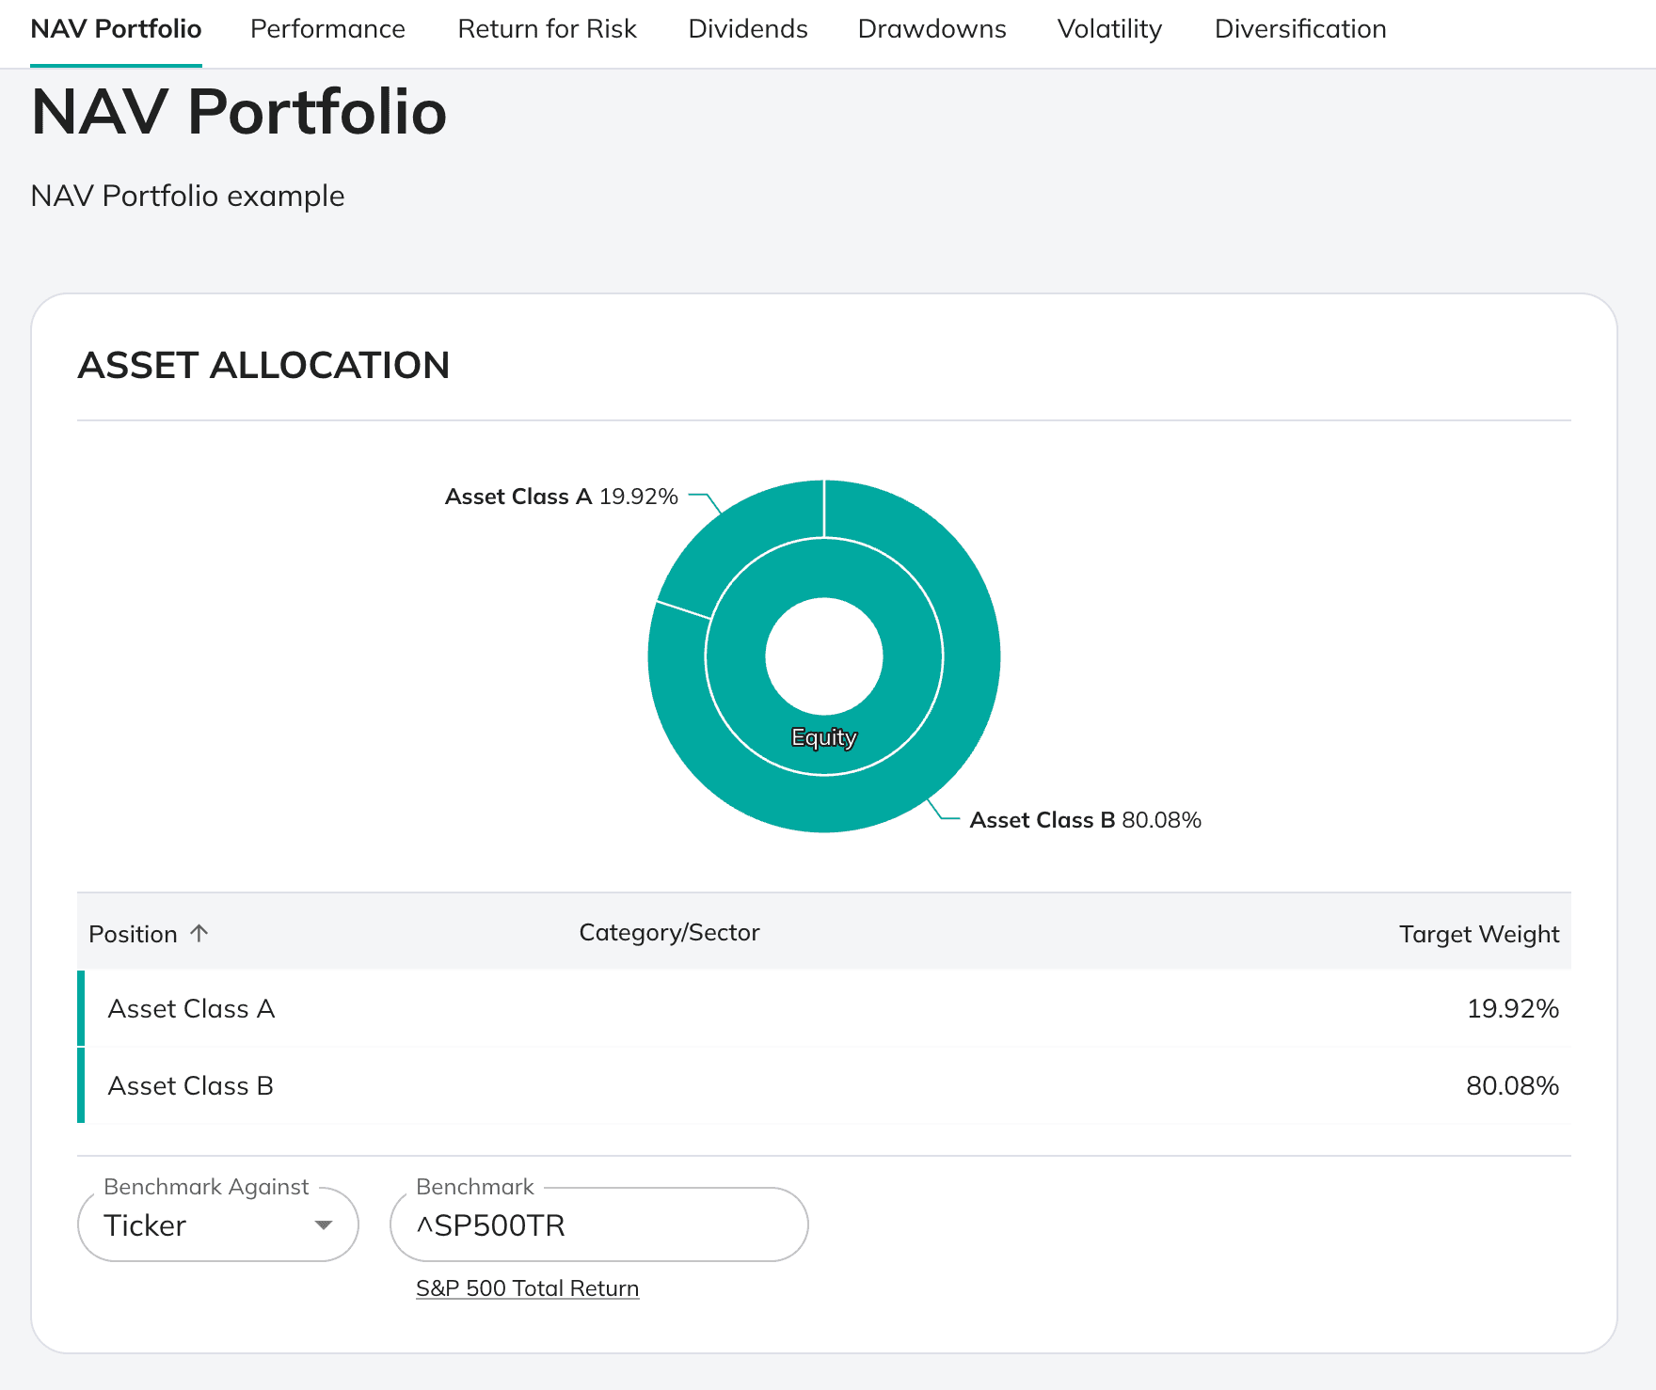
Task: Click the Asset Class A 19.92% chart label
Action: tap(562, 497)
